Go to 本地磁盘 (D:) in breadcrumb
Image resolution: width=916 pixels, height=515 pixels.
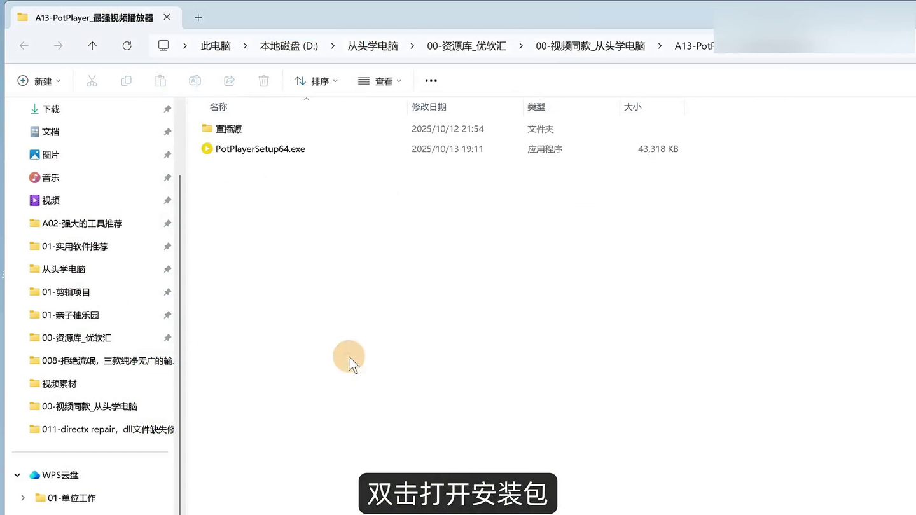289,46
